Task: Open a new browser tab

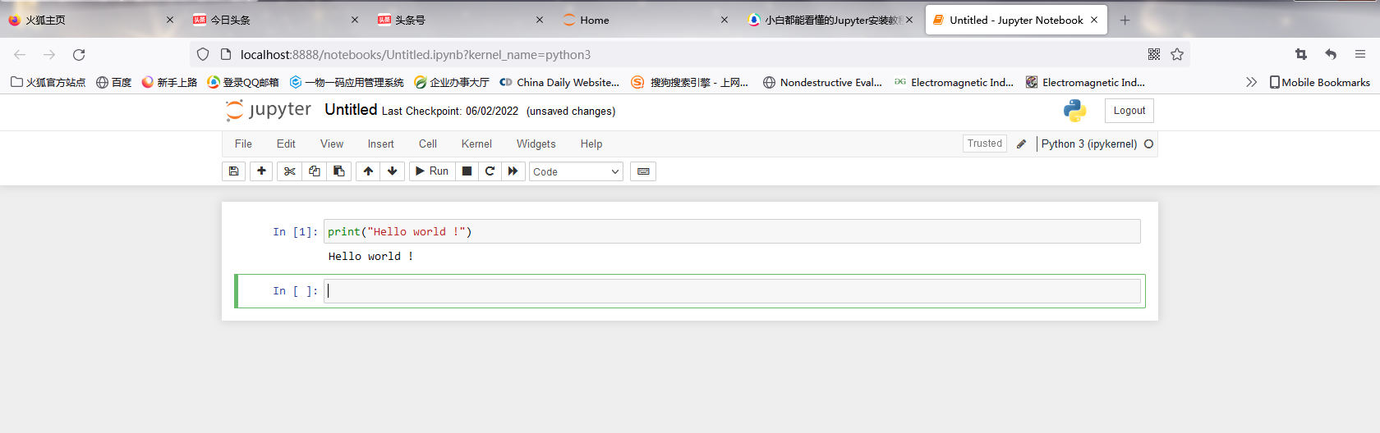Action: pos(1125,20)
